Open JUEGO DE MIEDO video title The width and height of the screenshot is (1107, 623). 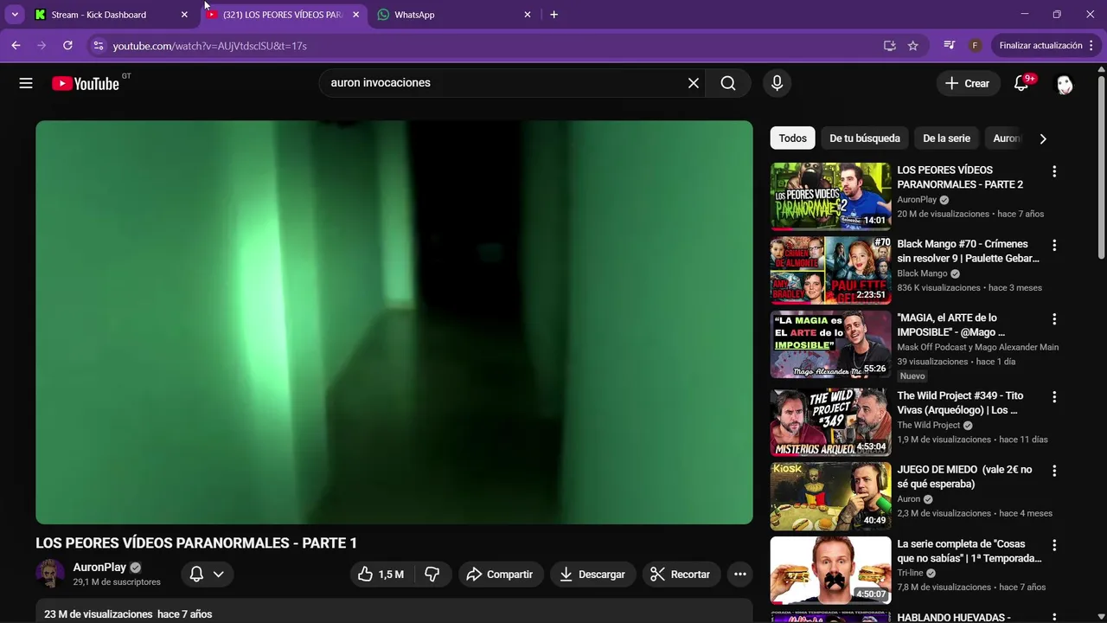[964, 477]
